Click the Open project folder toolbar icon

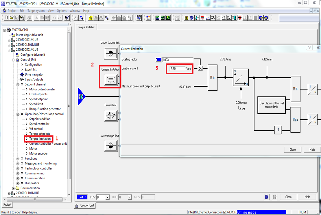pos(12,18)
